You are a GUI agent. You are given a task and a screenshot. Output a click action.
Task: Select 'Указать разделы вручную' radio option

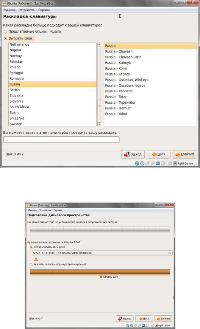(31, 264)
